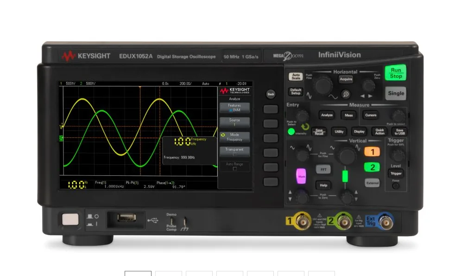The height and width of the screenshot is (276, 455).
Task: Click the Freq(1) 1.0001kHz measurement
Action: click(x=109, y=185)
